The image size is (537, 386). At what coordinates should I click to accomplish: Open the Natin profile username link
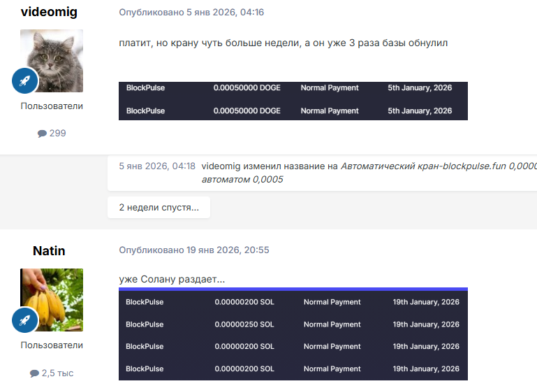pos(49,250)
